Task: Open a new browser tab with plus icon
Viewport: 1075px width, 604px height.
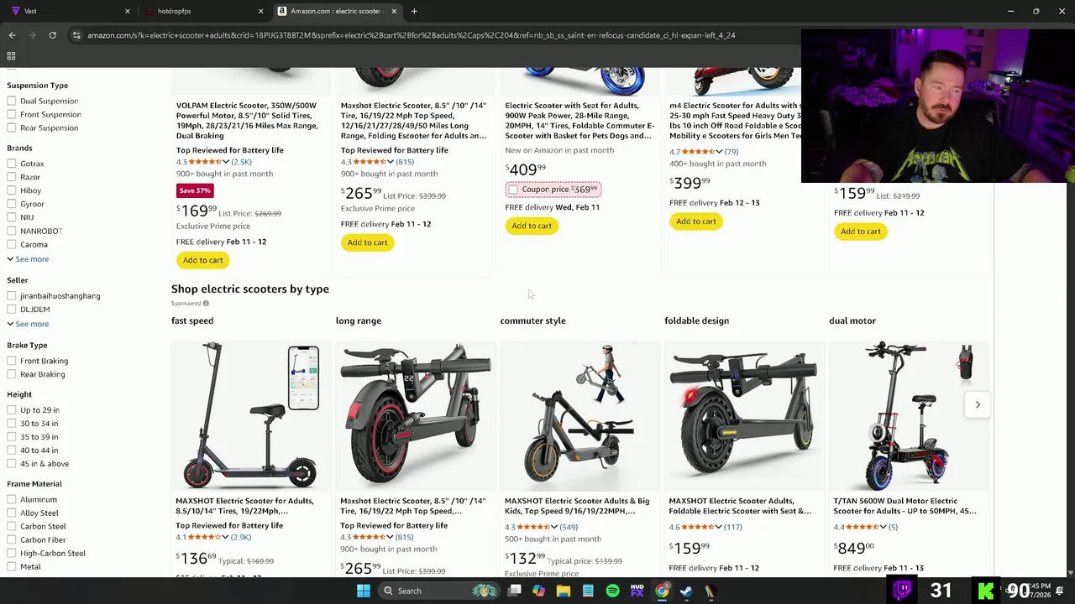Action: coord(414,11)
